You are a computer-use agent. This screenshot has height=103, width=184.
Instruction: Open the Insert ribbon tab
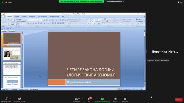pyautogui.click(x=17, y=17)
